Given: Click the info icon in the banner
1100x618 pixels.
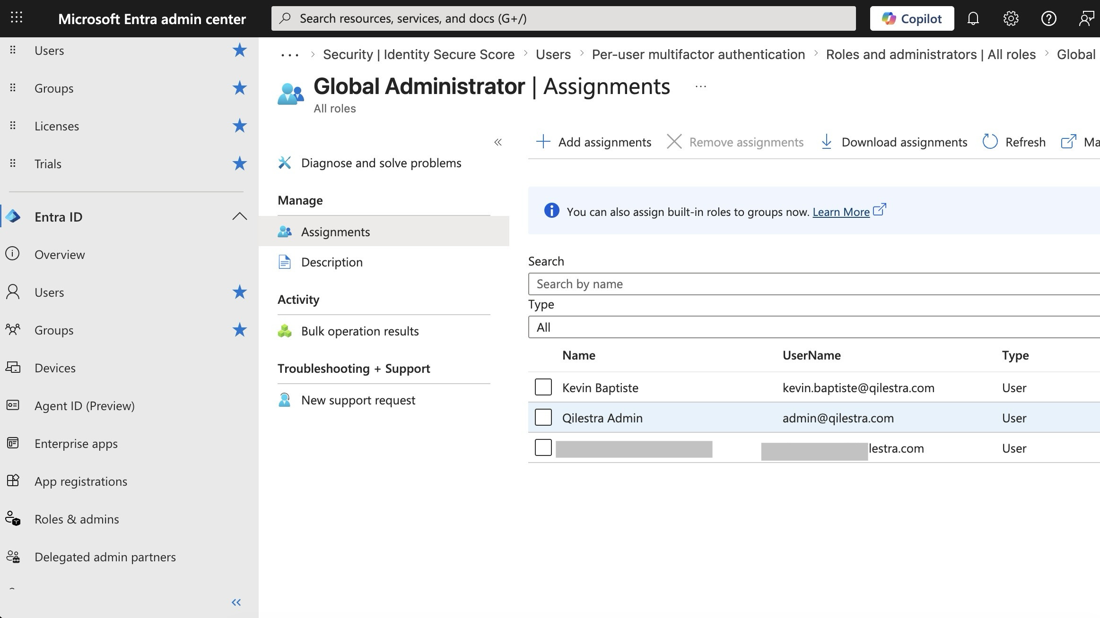Looking at the screenshot, I should [x=551, y=210].
